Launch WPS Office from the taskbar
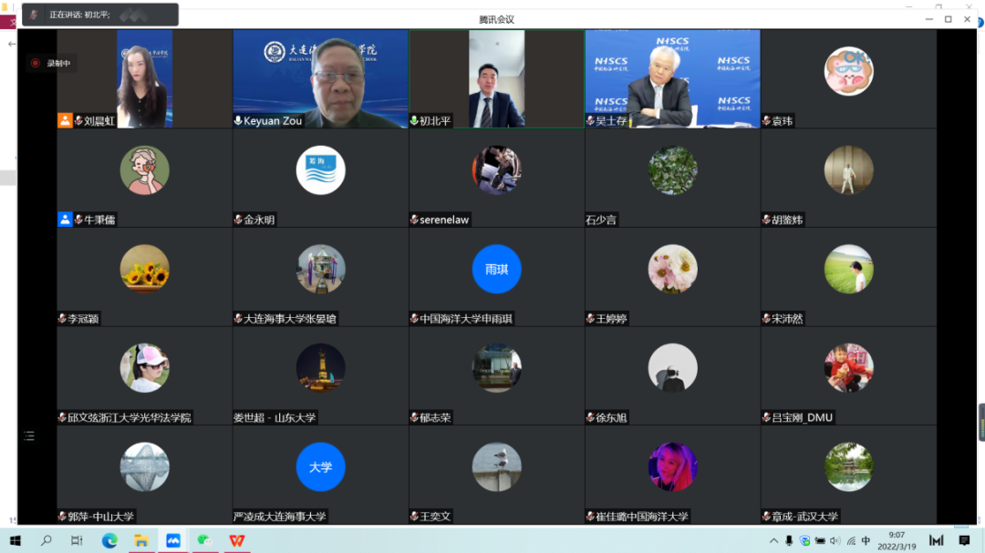 [x=237, y=540]
